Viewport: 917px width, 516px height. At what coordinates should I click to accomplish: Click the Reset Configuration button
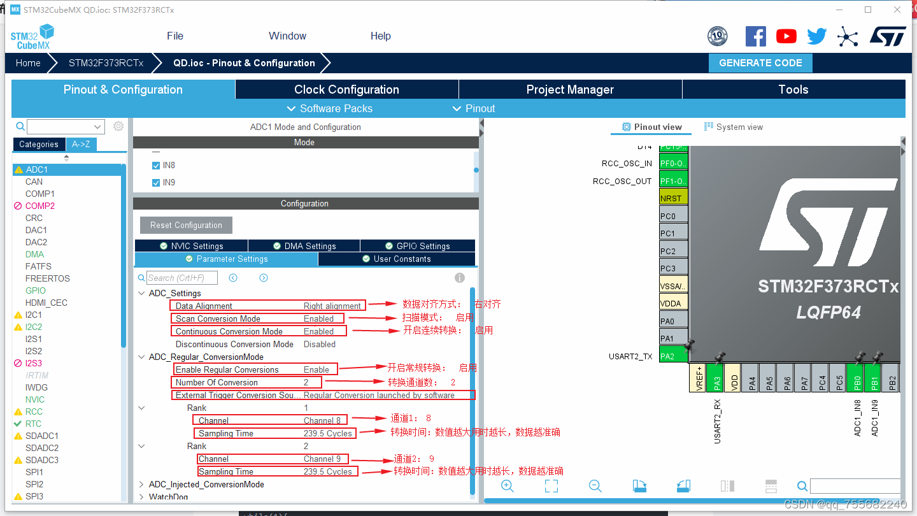tap(186, 225)
